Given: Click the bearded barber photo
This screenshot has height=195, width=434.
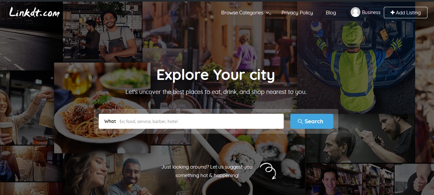Looking at the screenshot, I should click(x=360, y=139).
